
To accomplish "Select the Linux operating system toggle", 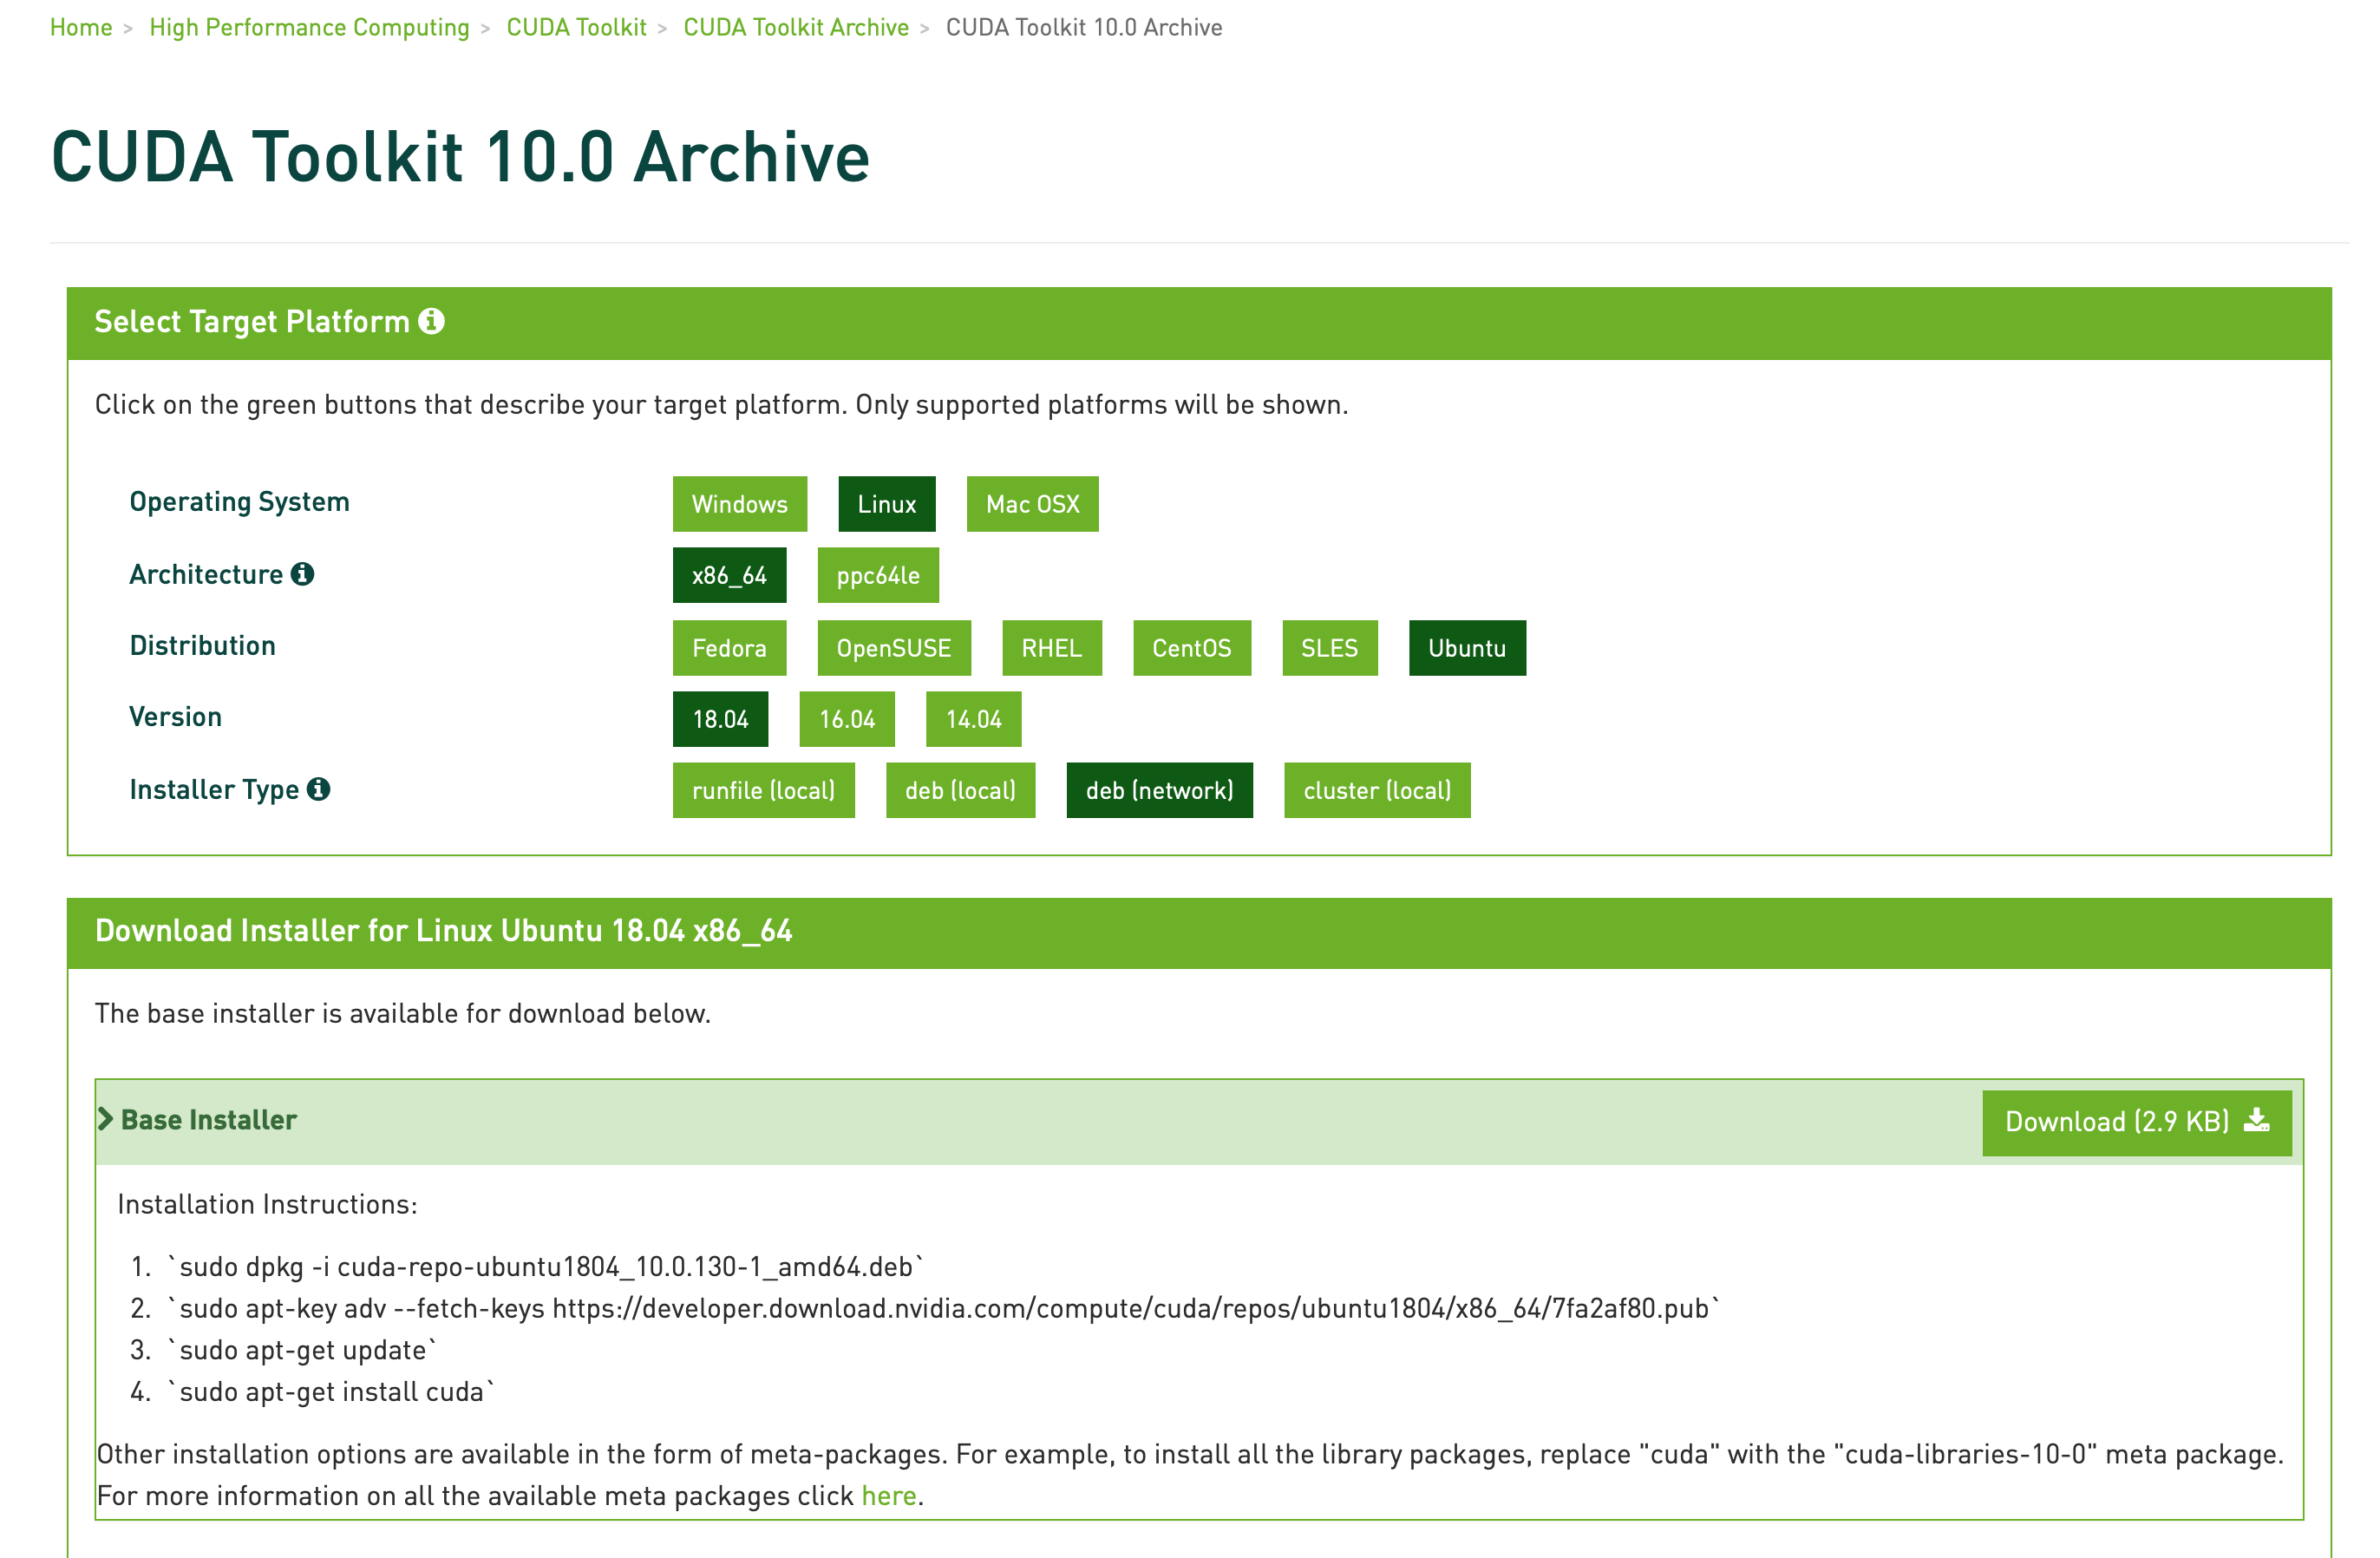I will tap(886, 502).
